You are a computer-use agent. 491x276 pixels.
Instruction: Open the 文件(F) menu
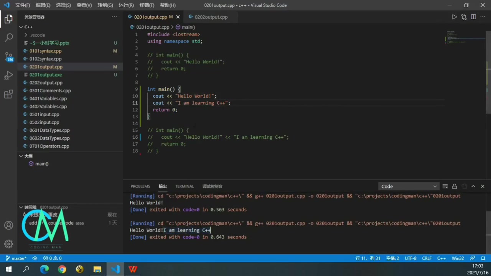23,5
